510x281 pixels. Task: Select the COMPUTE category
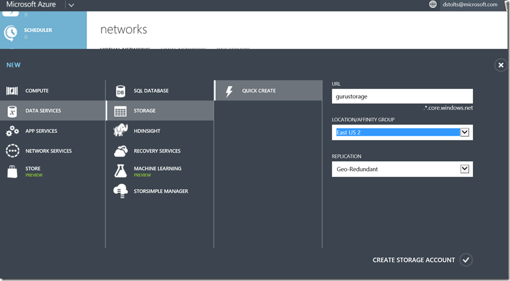[52, 91]
